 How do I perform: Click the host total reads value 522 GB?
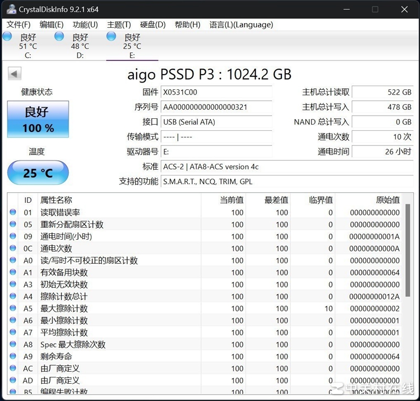[x=383, y=92]
